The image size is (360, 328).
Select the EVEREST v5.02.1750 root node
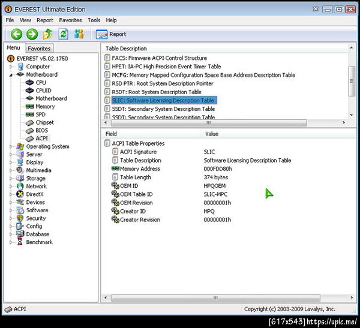click(x=42, y=59)
